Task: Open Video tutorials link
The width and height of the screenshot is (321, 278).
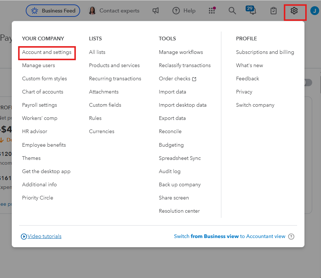Action: 44,236
